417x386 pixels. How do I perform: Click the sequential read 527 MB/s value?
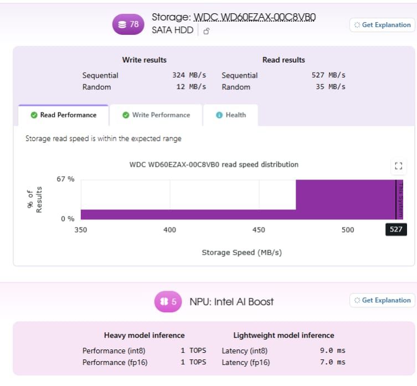(328, 75)
